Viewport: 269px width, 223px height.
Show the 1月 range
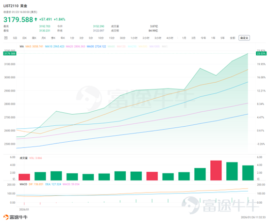coord(184,38)
